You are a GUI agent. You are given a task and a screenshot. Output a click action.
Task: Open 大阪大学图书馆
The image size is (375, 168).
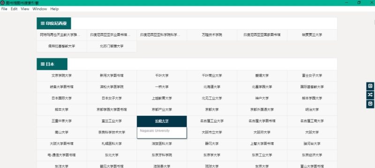click(x=62, y=144)
